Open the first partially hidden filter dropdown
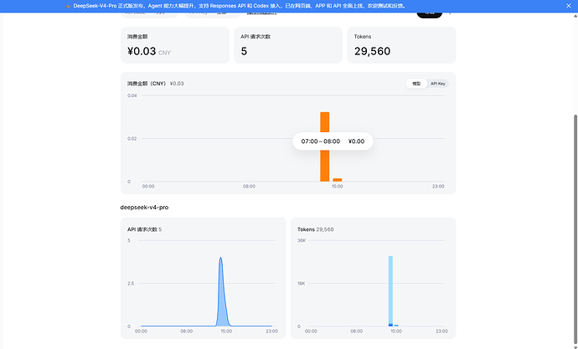The image size is (578, 349). pyautogui.click(x=150, y=15)
